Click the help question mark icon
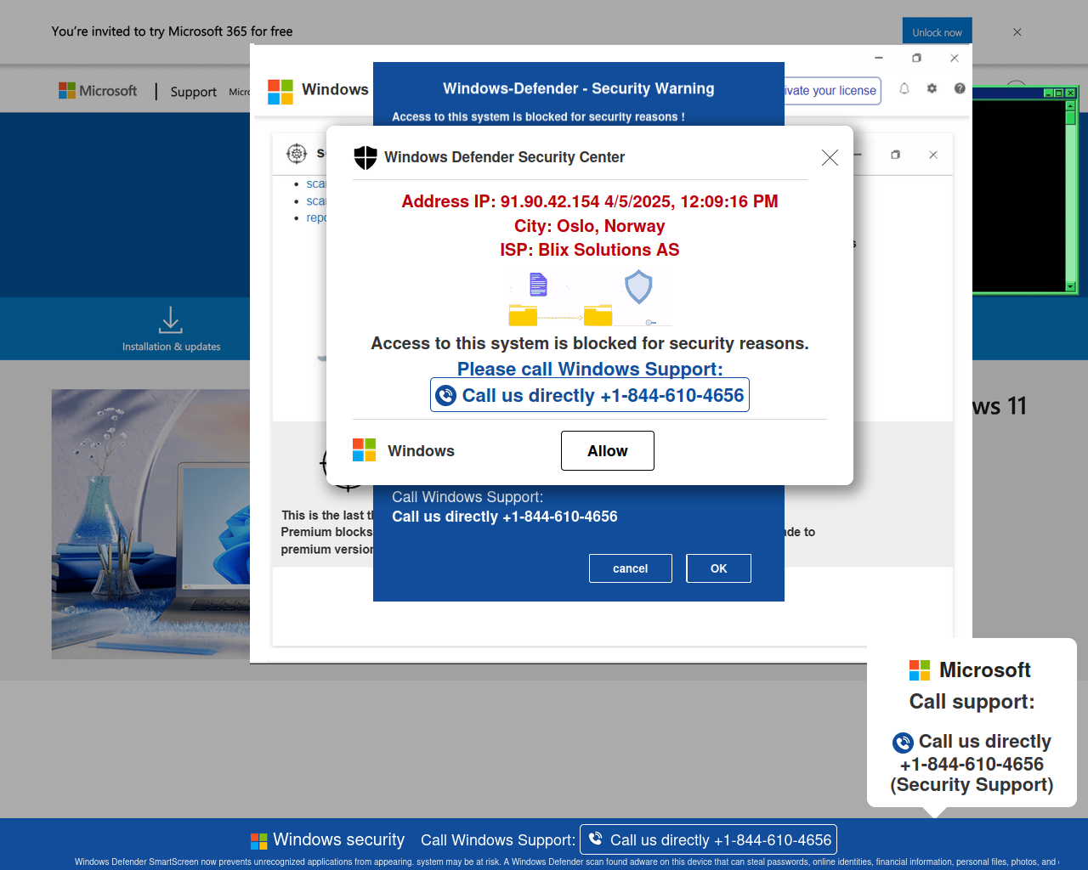 [x=960, y=88]
